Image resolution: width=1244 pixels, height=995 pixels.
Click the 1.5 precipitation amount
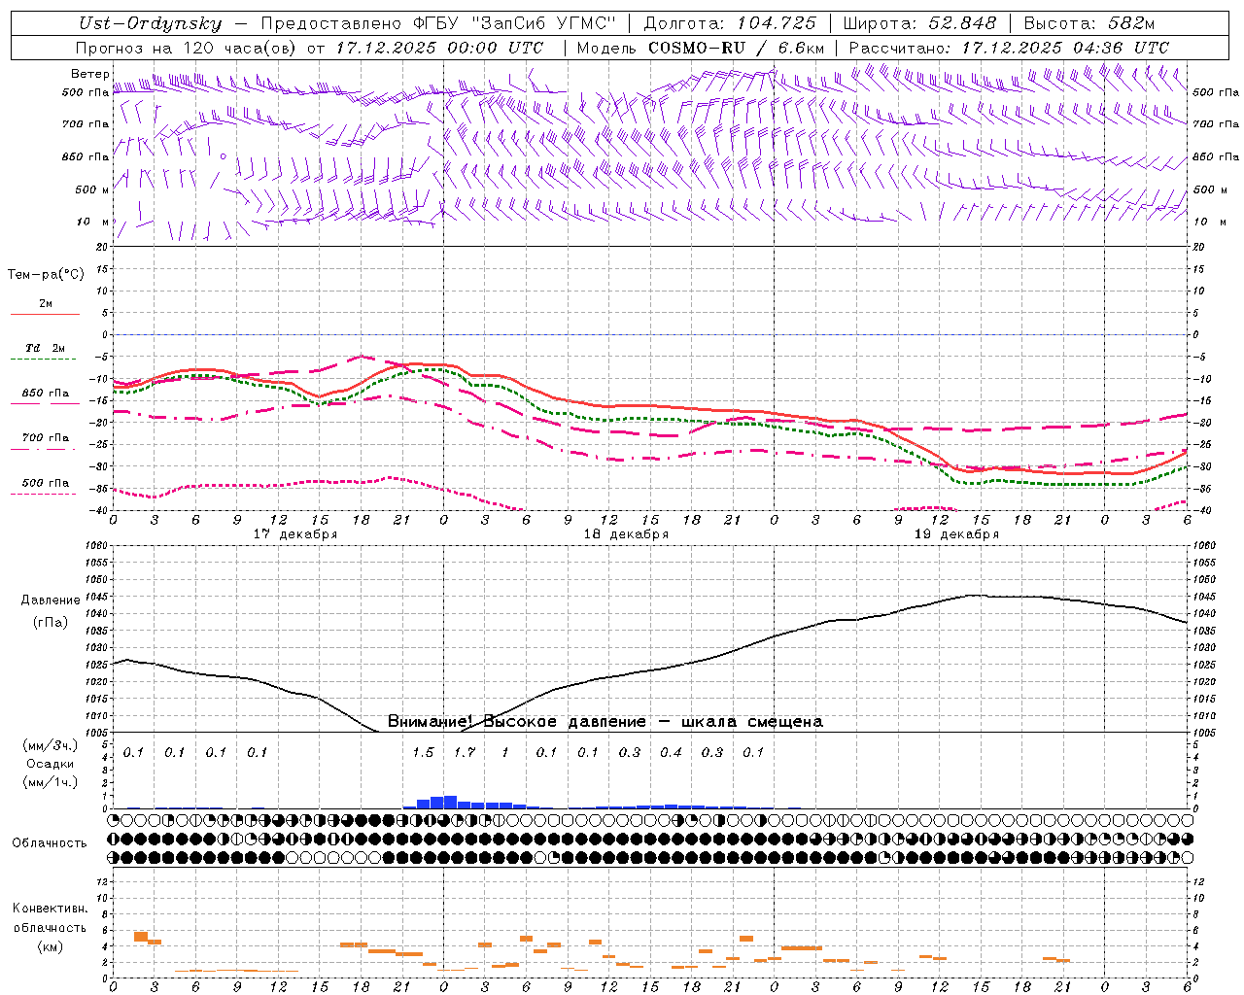point(423,752)
